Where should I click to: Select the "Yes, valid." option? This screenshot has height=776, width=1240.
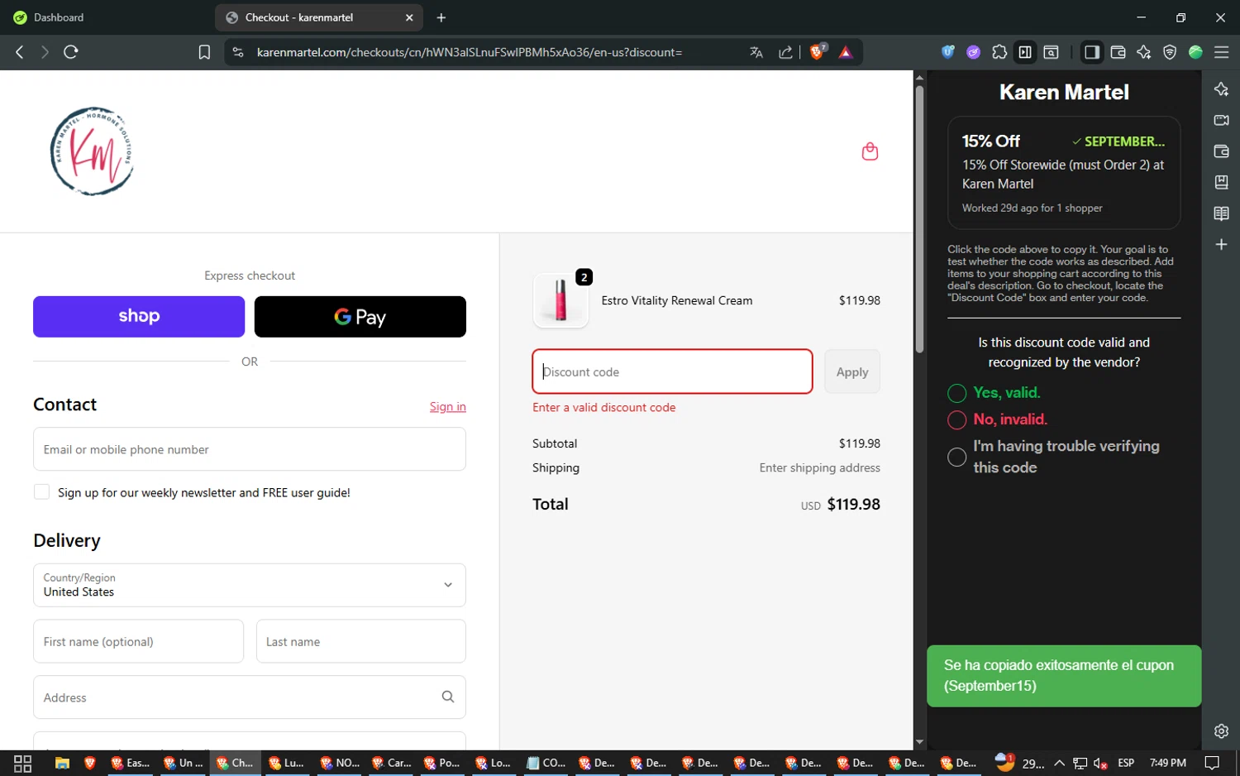956,393
